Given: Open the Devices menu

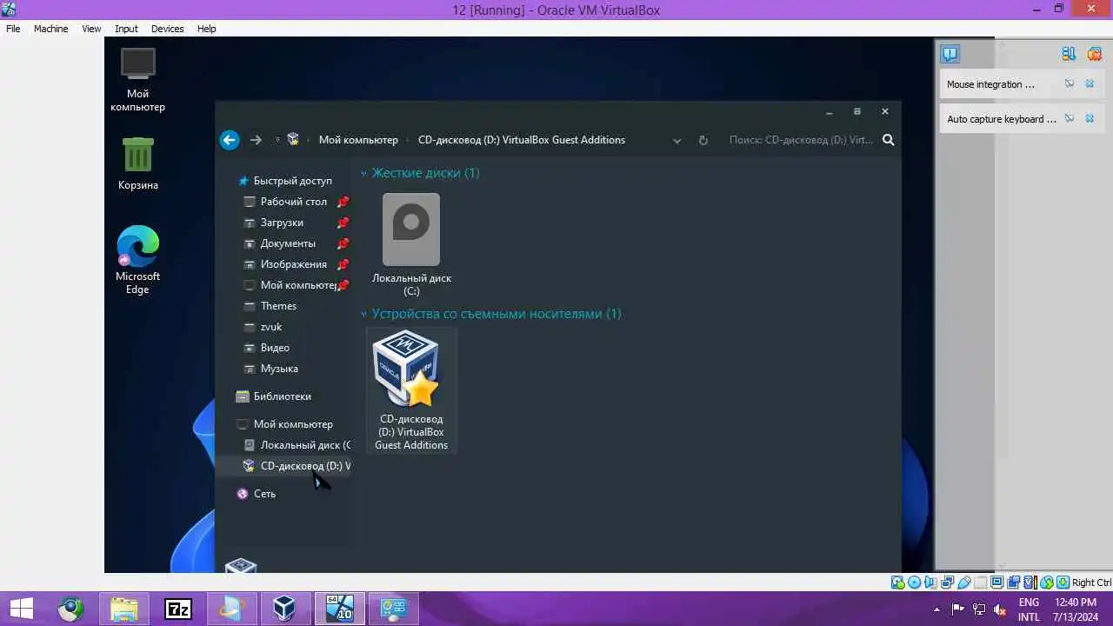Looking at the screenshot, I should (167, 29).
